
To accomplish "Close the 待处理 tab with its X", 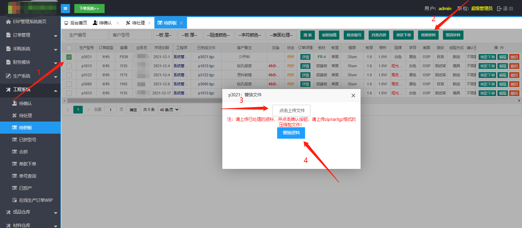I will click(x=149, y=23).
